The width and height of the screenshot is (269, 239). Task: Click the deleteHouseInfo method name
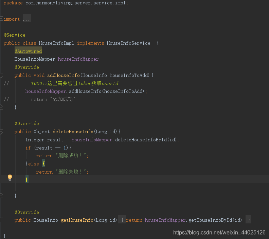[x=73, y=132]
